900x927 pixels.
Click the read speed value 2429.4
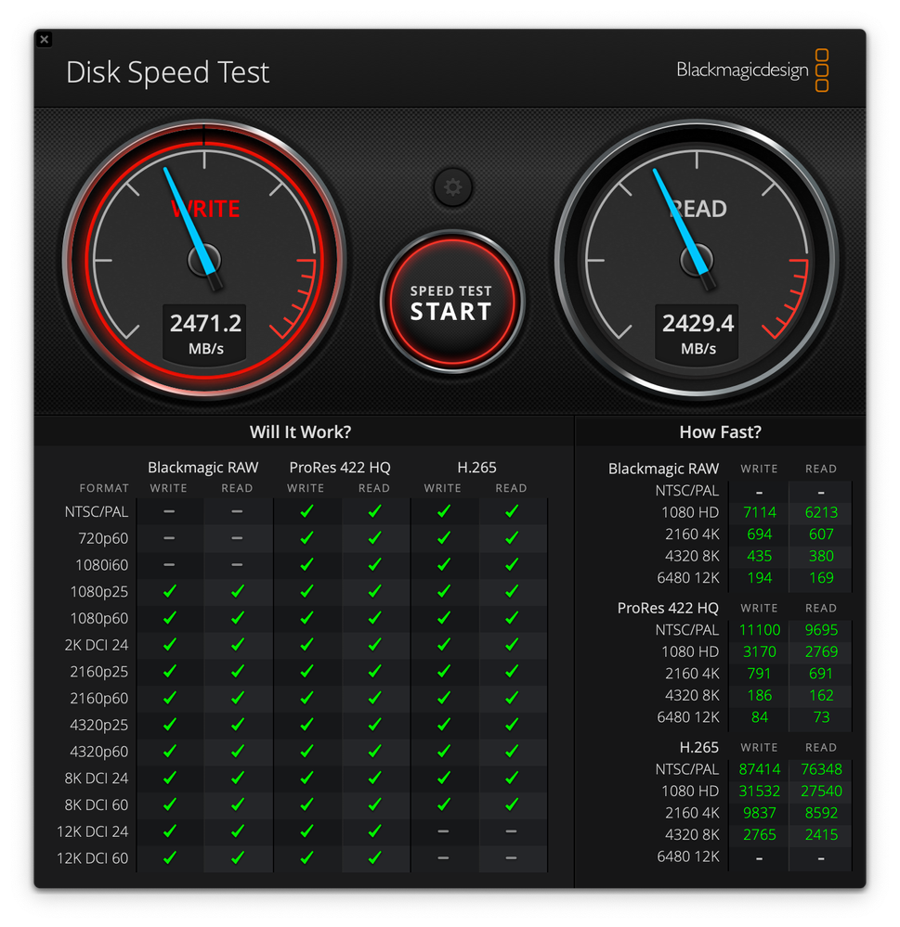point(698,324)
